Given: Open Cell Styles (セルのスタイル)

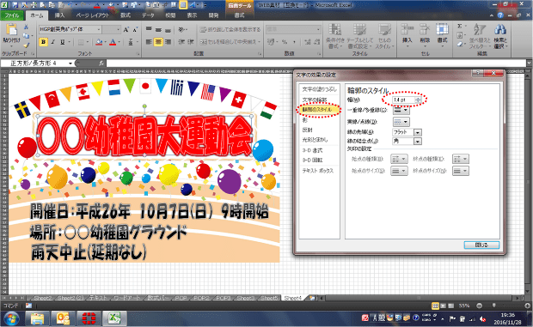Looking at the screenshot, I should pos(384,35).
